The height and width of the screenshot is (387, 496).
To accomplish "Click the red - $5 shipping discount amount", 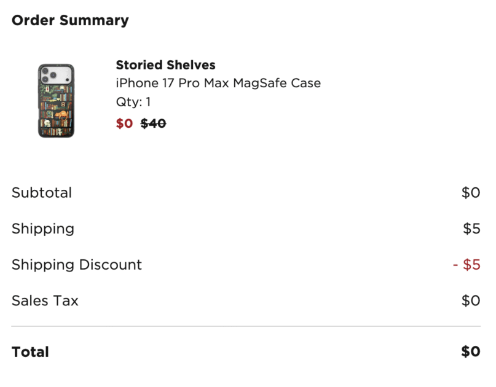I will pyautogui.click(x=466, y=265).
